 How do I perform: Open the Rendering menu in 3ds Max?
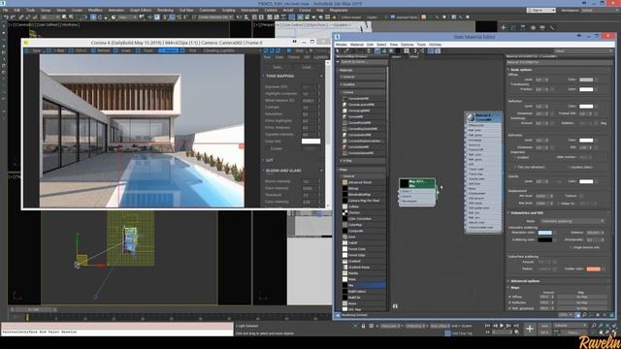coord(165,10)
